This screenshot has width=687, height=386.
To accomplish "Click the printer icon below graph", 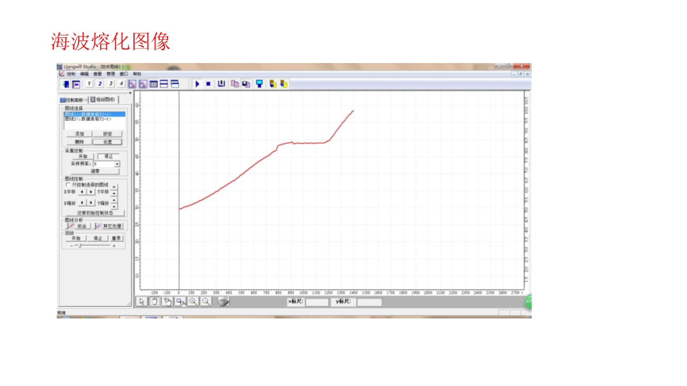I will pos(224,301).
